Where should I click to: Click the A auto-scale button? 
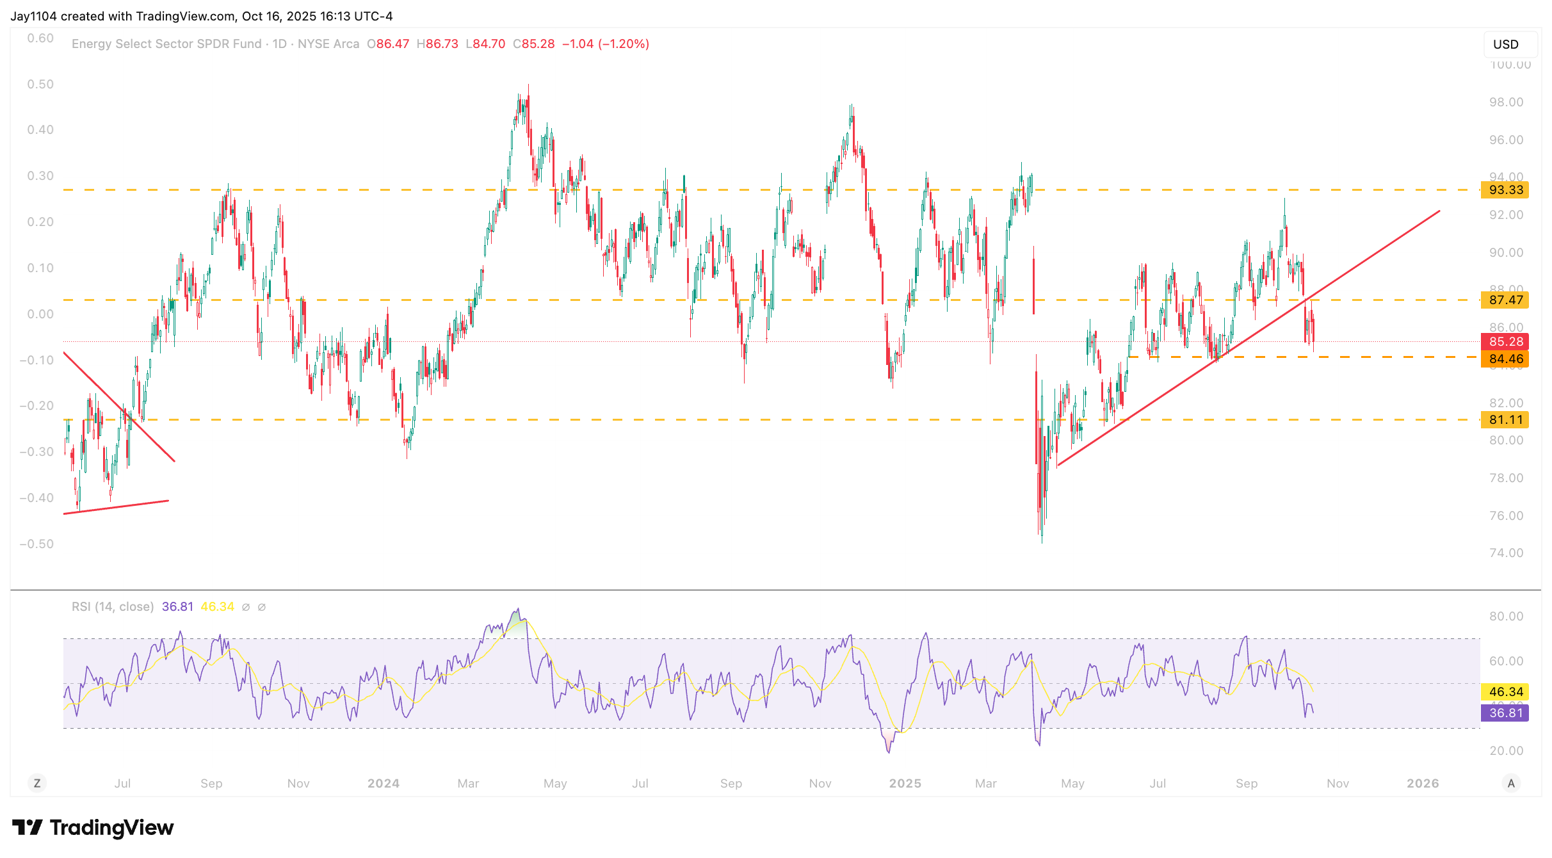click(x=1511, y=783)
